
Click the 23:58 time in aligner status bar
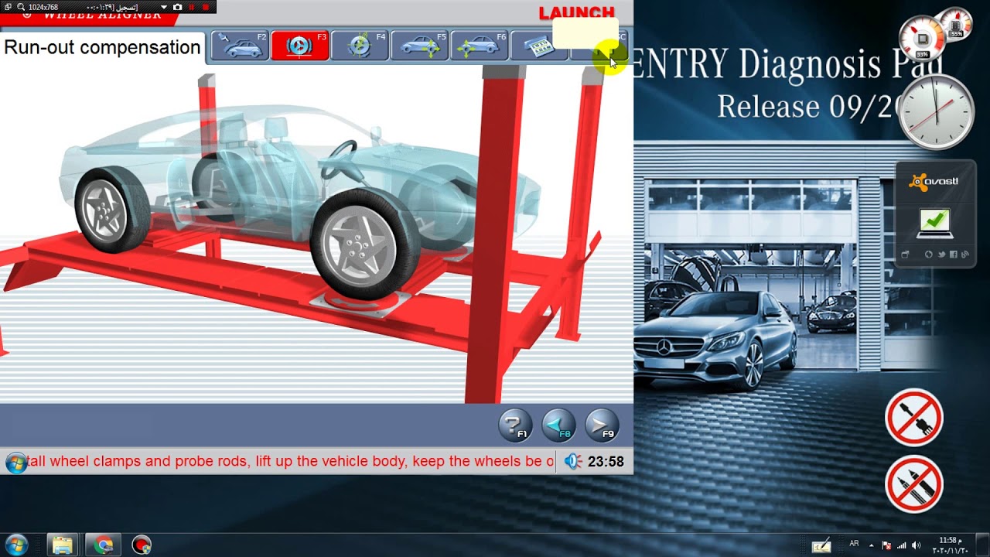(x=606, y=461)
